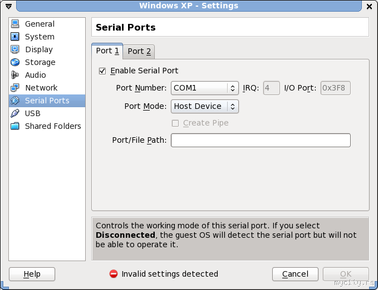Click the USB plug icon
Screen dimensions: 378x290
coord(15,113)
